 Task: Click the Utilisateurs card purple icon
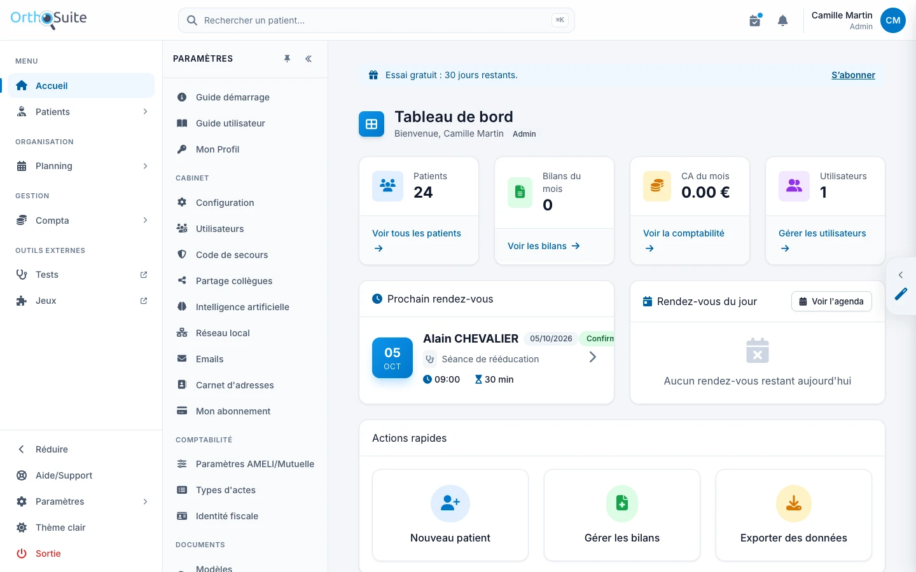pyautogui.click(x=794, y=186)
